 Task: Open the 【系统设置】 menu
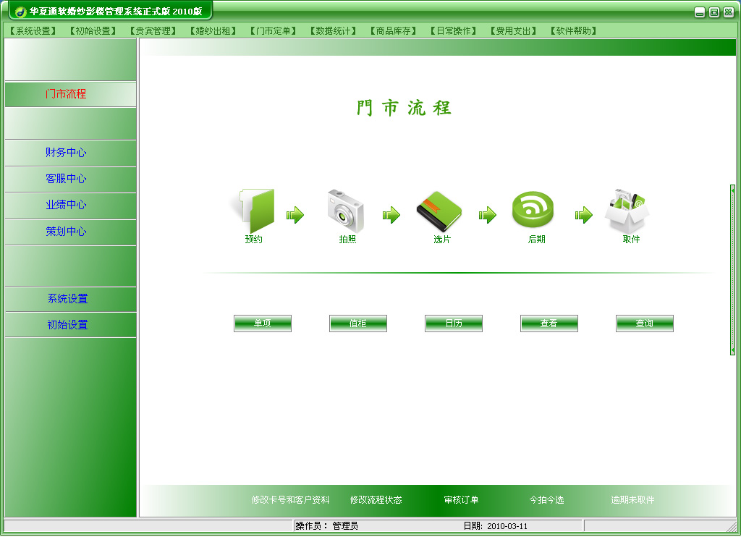point(33,30)
